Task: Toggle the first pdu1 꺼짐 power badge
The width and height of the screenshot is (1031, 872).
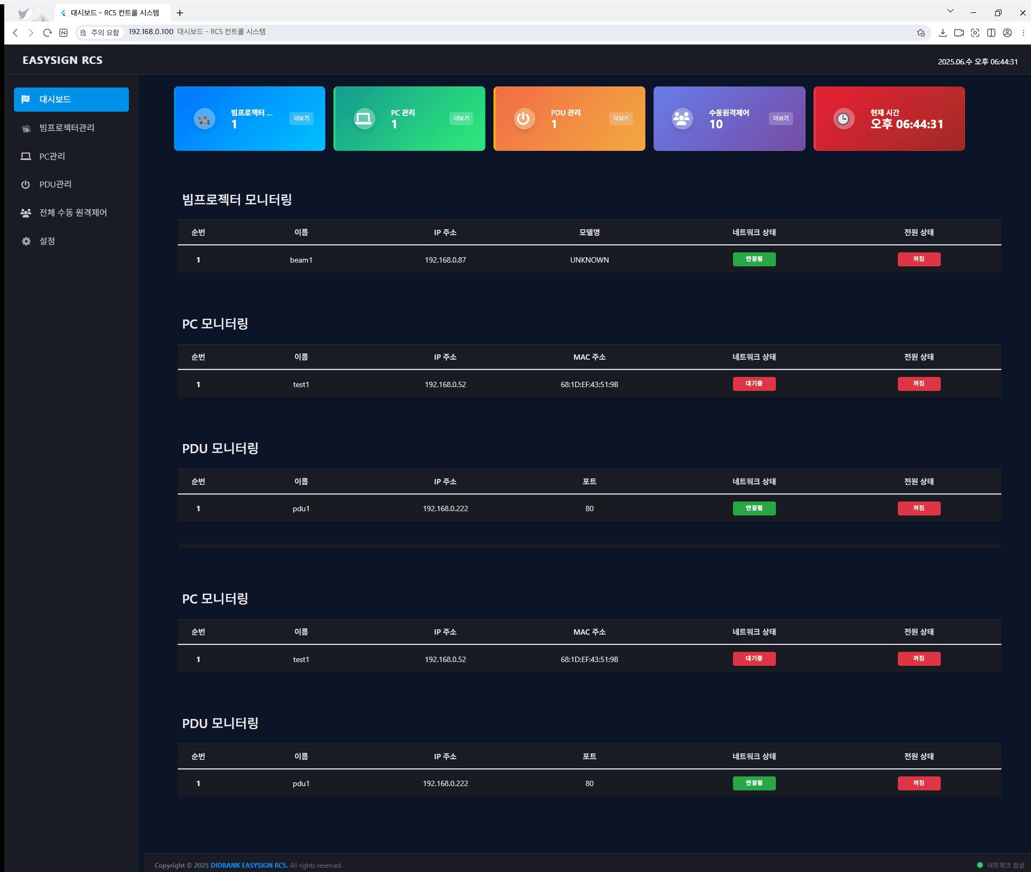Action: tap(919, 508)
